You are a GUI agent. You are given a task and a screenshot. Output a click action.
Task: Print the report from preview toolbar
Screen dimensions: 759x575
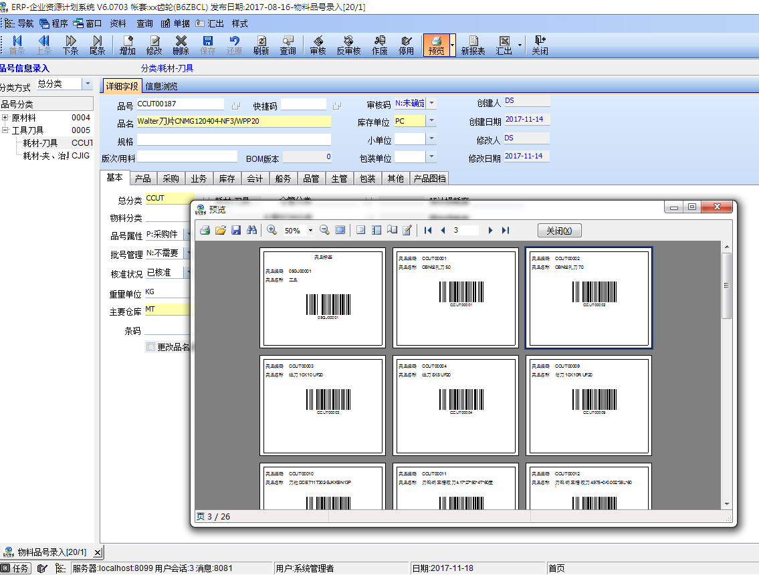205,231
